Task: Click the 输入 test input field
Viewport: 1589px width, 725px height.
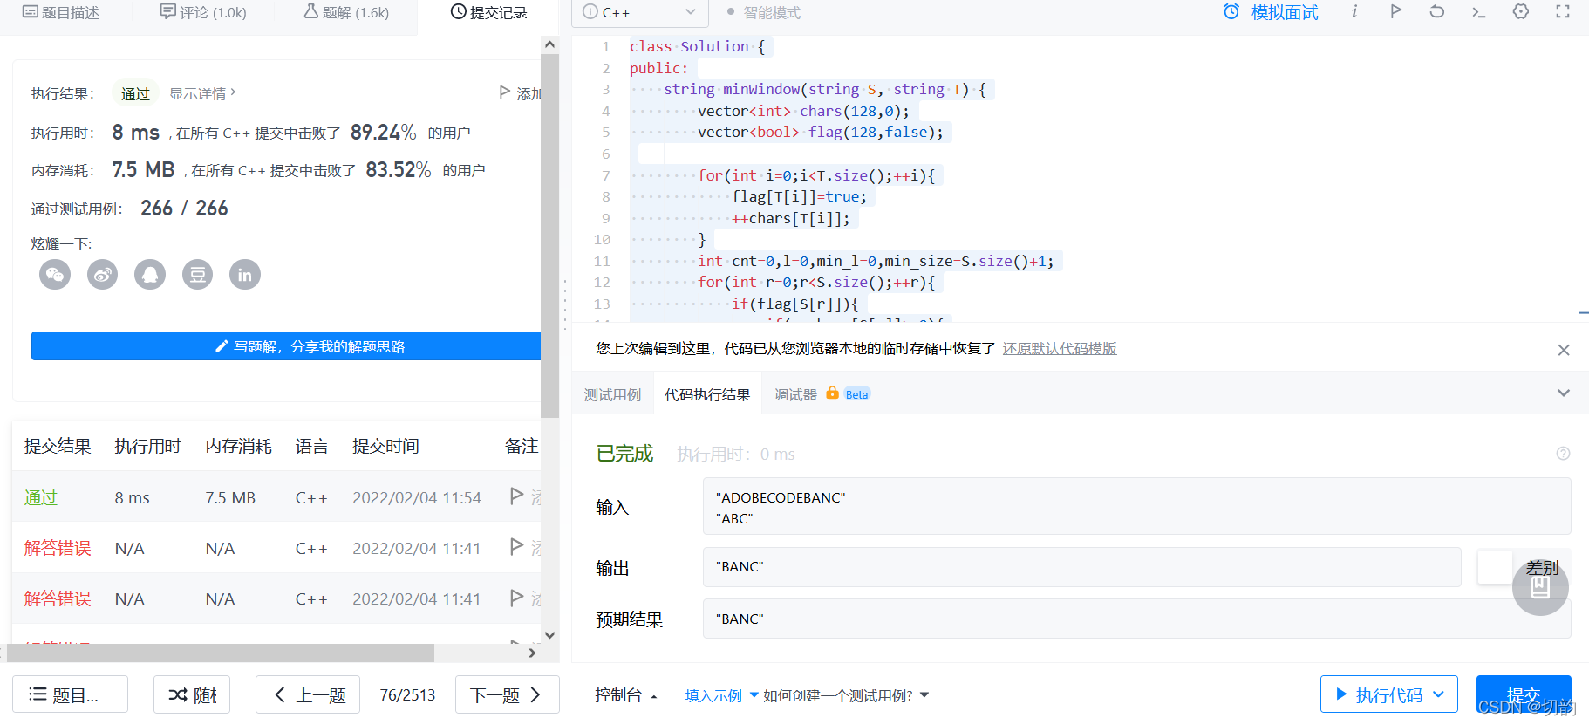Action: point(1136,506)
